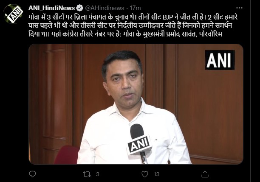260x182 pixels.
Task: Open the ANI profile avatar
Action: coord(13,14)
